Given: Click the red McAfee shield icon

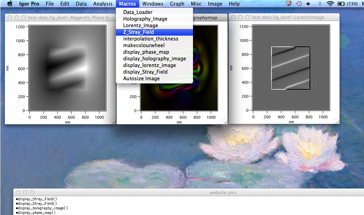Looking at the screenshot, I should coord(289,4).
